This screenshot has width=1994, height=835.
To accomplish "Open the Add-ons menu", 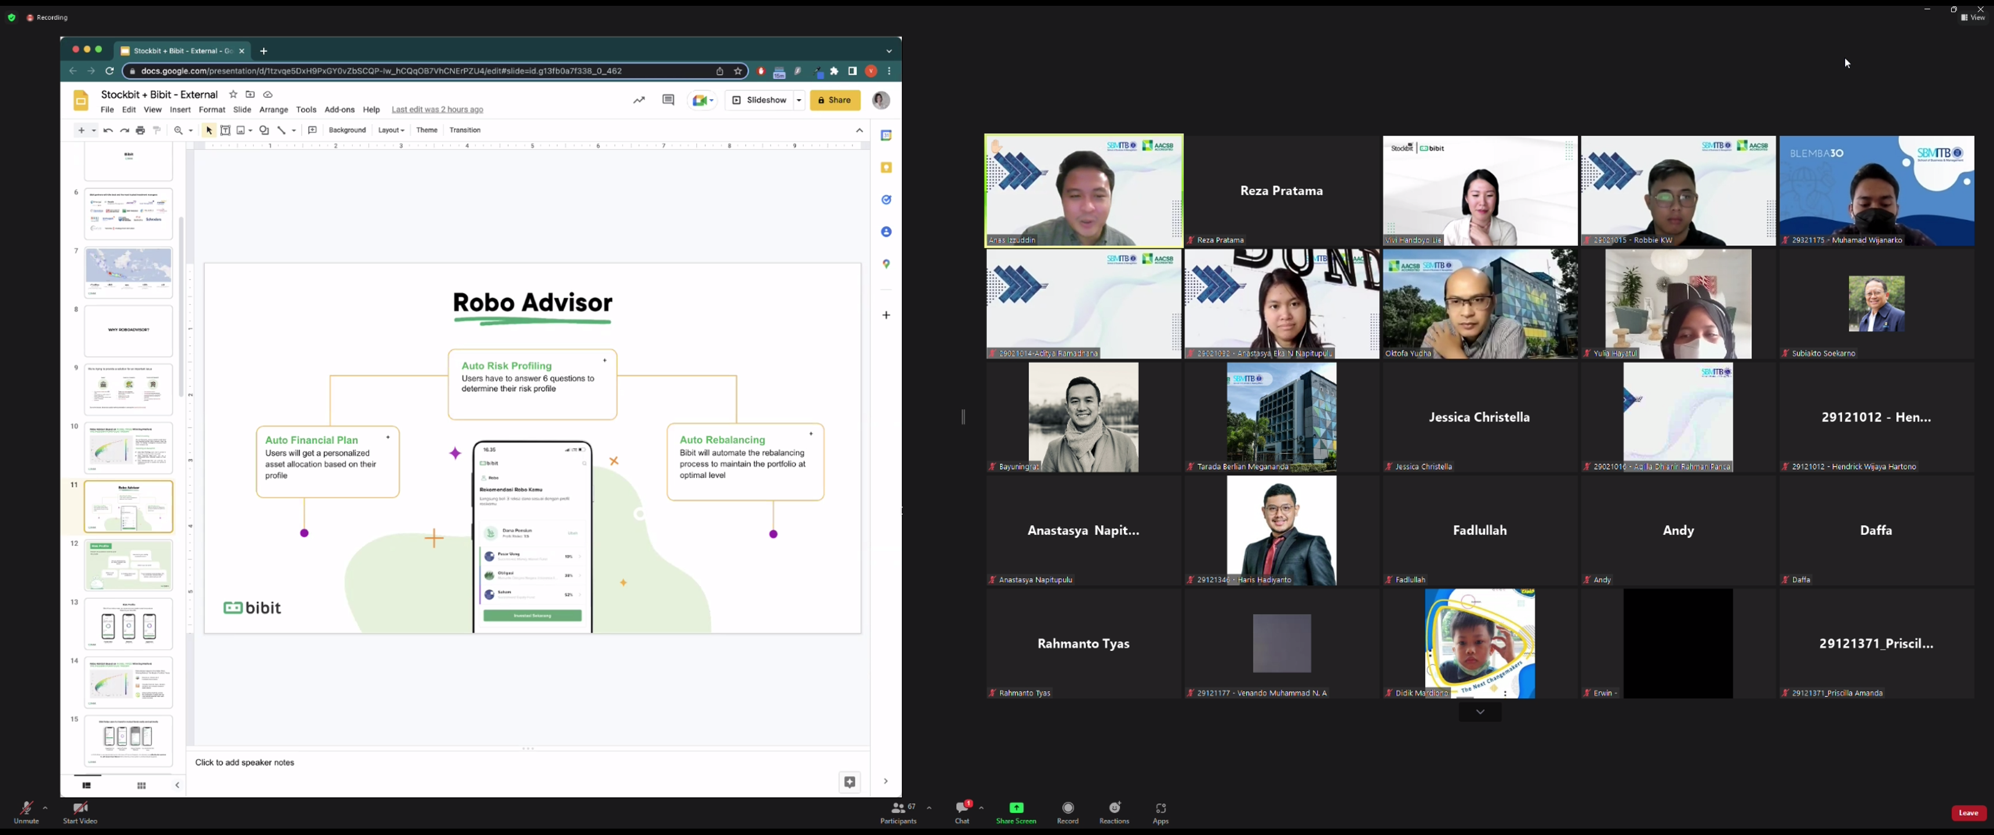I will click(339, 110).
